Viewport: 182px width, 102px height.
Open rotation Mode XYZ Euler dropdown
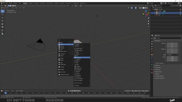coord(172,55)
